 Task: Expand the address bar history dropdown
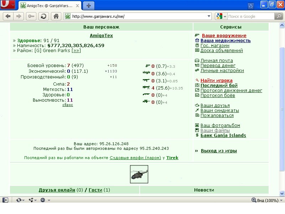[209, 16]
